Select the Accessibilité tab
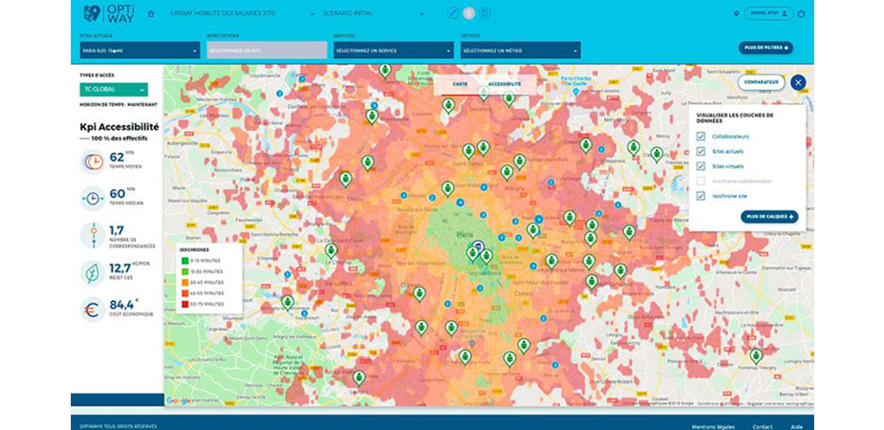This screenshot has width=884, height=430. click(505, 84)
